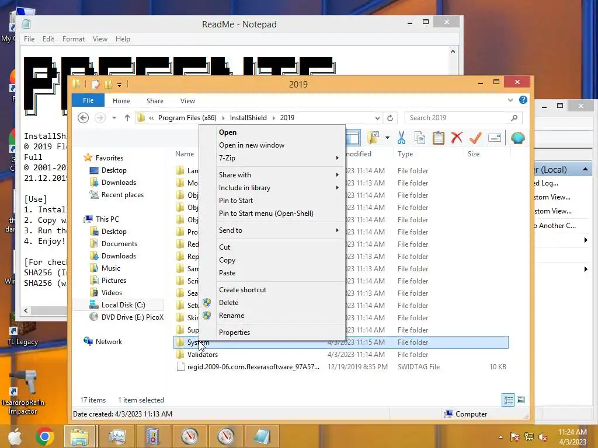Click the folder options toolbar icon

coord(373,138)
